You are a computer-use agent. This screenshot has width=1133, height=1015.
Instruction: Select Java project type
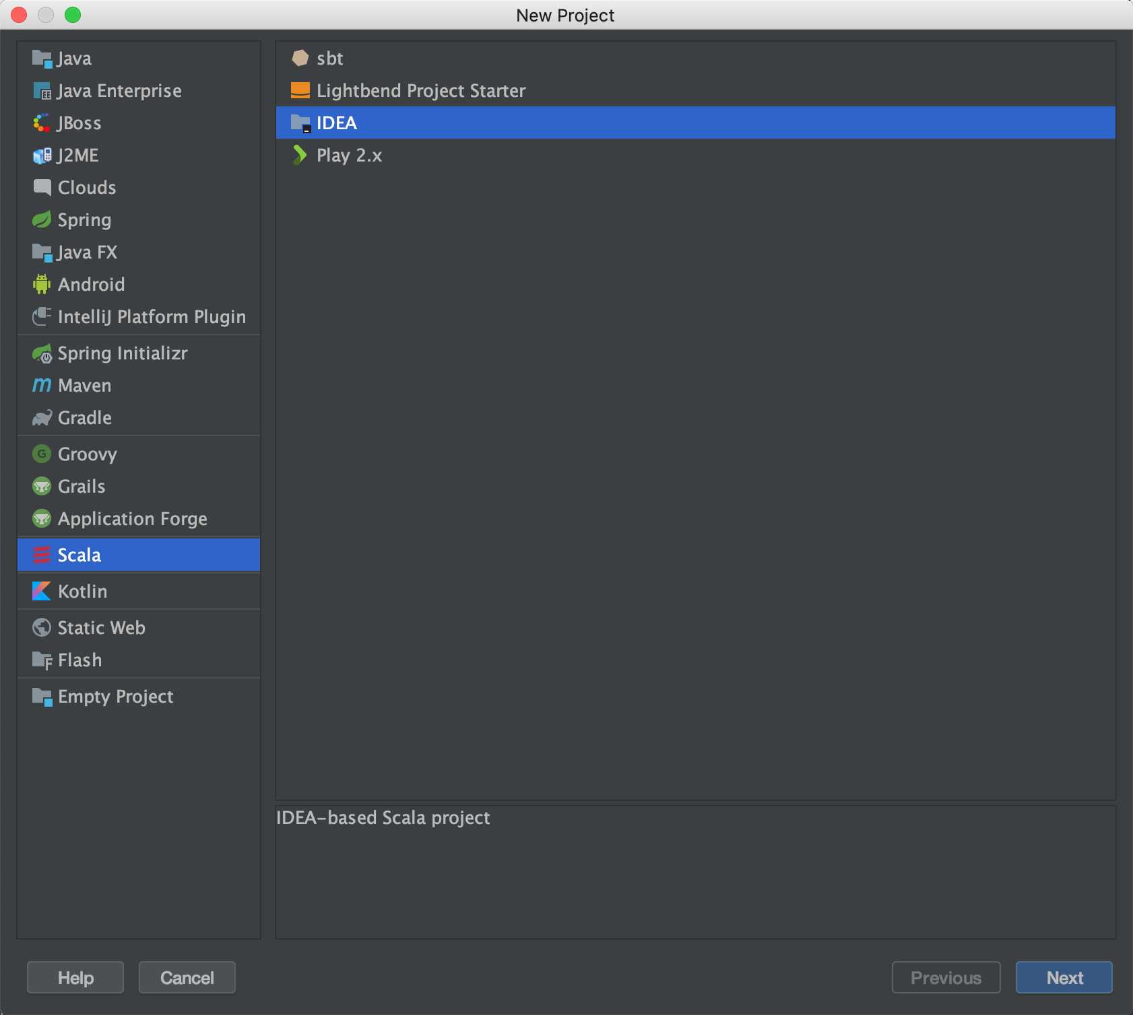coord(139,59)
